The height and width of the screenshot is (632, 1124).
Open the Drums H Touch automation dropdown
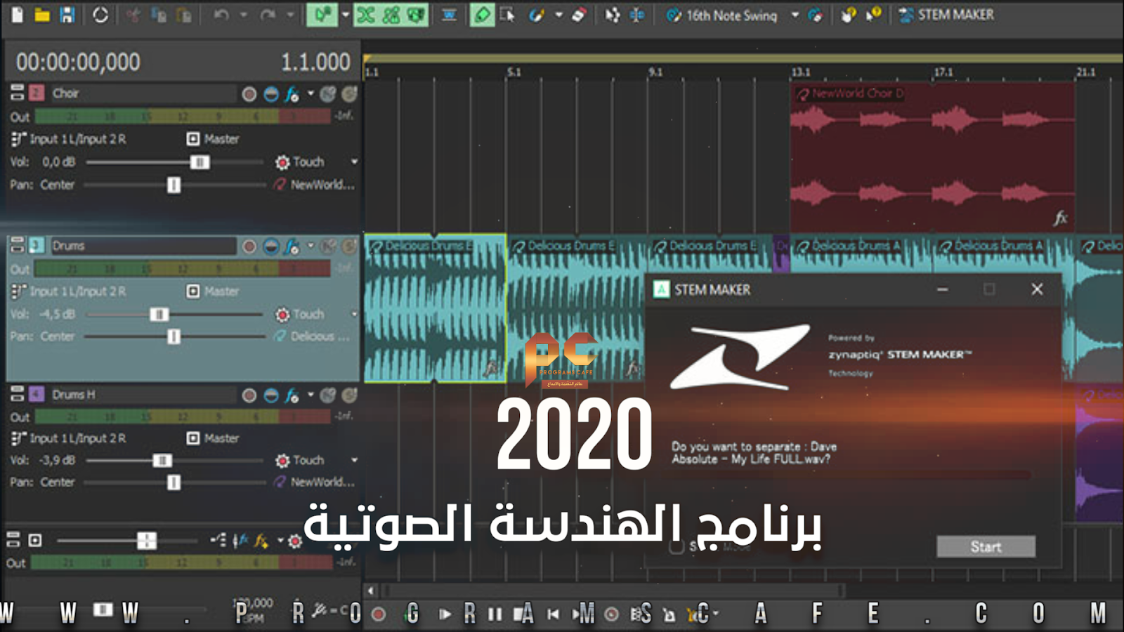point(354,461)
